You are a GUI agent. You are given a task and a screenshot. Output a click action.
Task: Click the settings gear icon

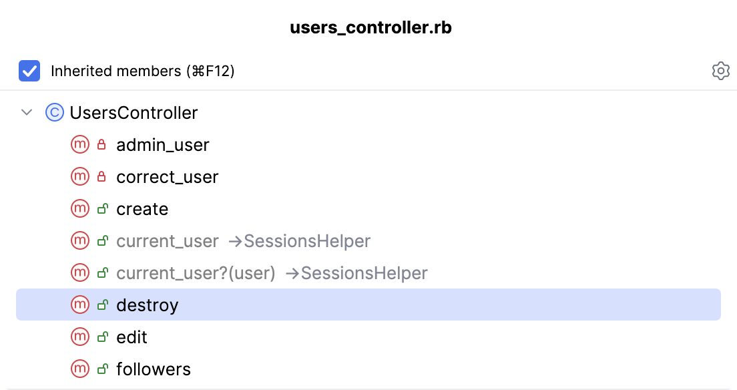click(720, 71)
